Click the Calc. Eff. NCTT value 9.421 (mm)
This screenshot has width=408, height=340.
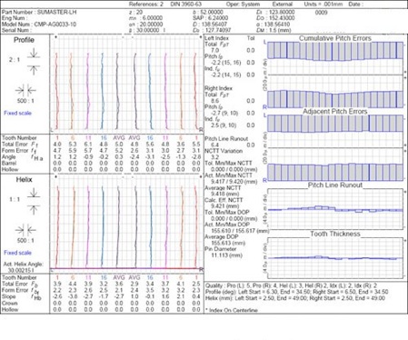pos(226,206)
